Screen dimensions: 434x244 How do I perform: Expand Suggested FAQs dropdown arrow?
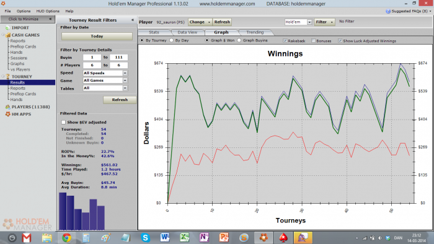coord(430,11)
